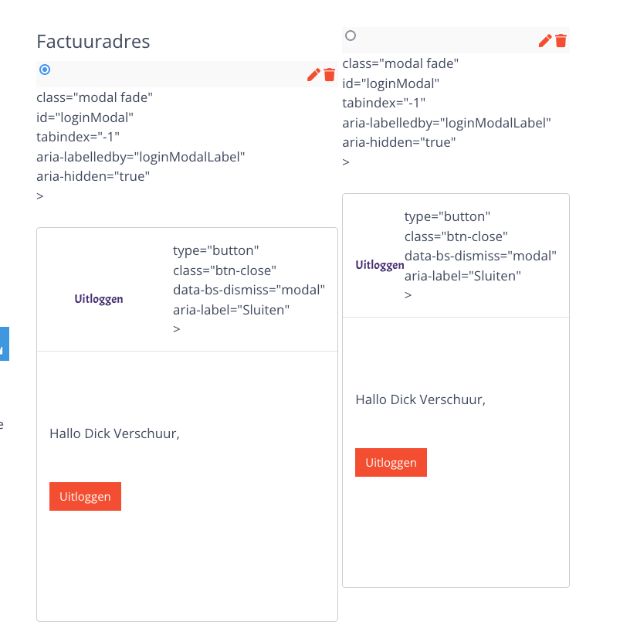
Task: Click data-bs-dismiss="modal" text in the selected address card
Action: pyautogui.click(x=249, y=290)
